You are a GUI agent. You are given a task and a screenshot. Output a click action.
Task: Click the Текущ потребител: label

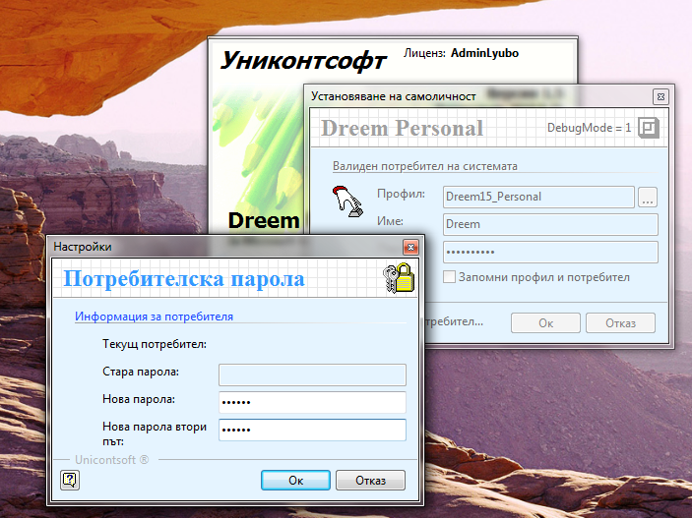155,344
